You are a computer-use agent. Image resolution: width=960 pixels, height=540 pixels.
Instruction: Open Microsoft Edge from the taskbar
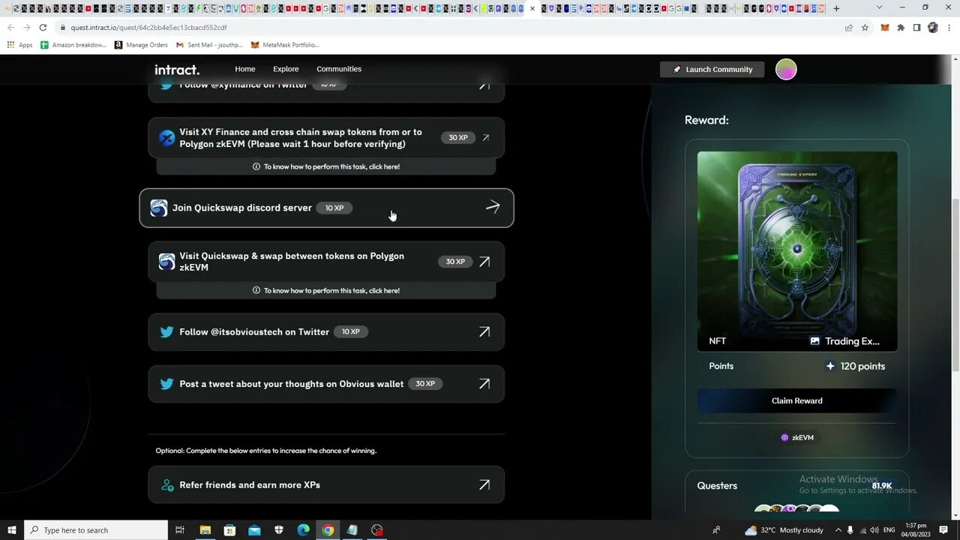click(x=303, y=530)
